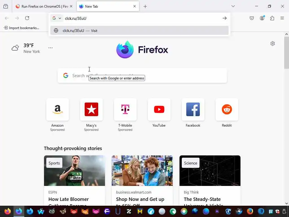Image resolution: width=289 pixels, height=217 pixels.
Task: Open the application hamburger menu
Action: 282,18
